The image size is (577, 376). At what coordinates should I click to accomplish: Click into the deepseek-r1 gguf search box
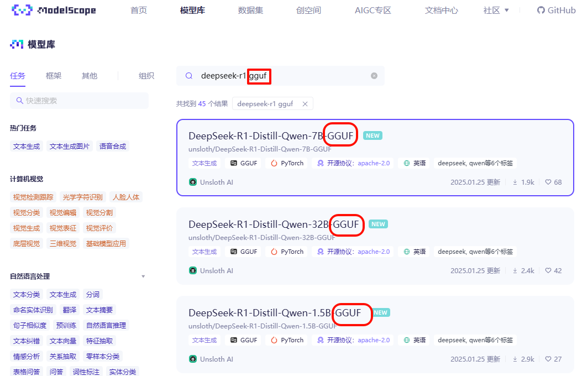[x=280, y=76]
